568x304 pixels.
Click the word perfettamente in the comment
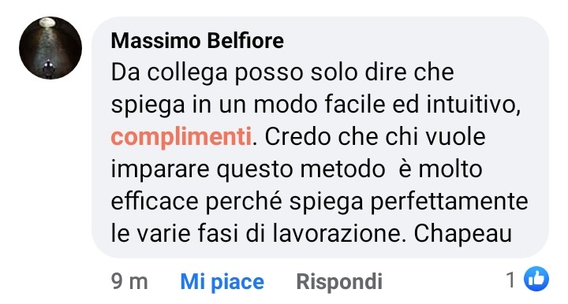click(x=449, y=202)
